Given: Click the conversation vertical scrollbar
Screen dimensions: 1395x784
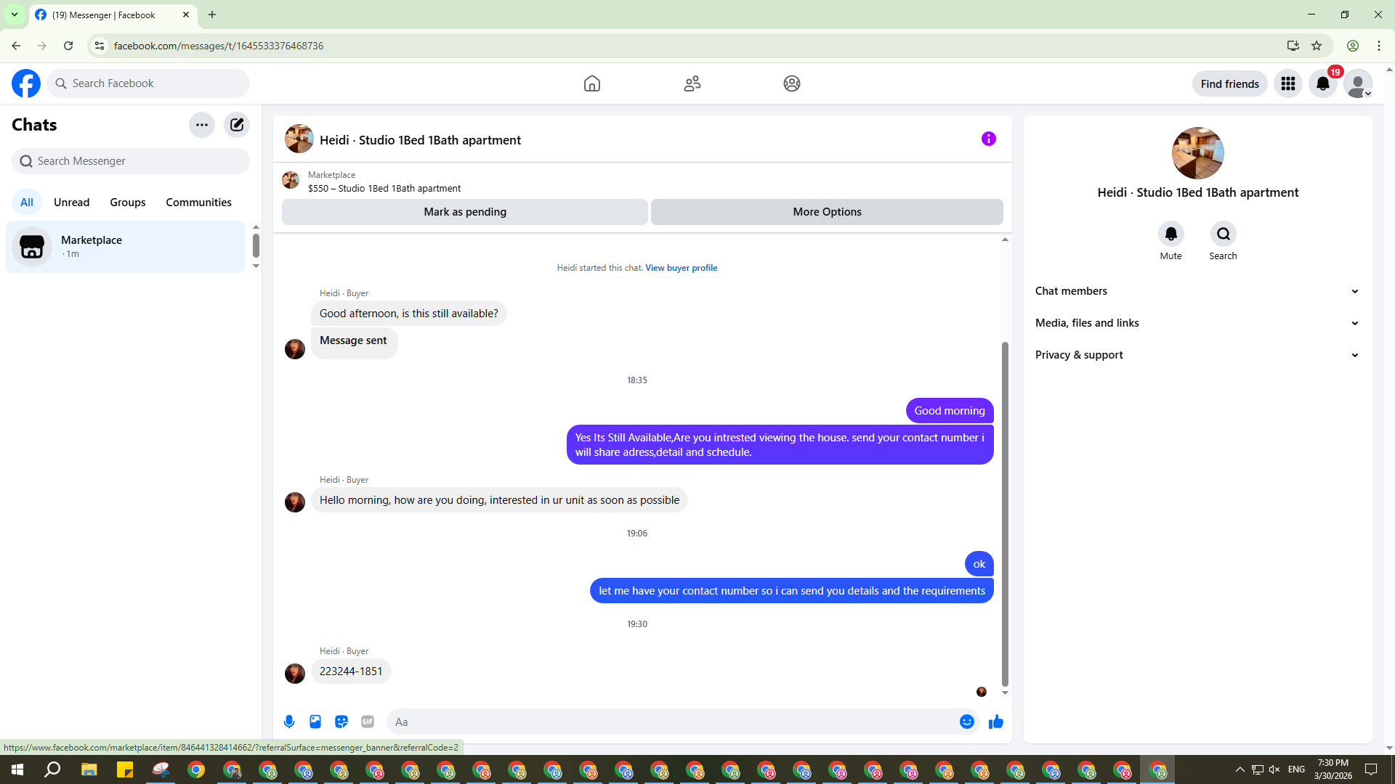Looking at the screenshot, I should (x=1005, y=508).
